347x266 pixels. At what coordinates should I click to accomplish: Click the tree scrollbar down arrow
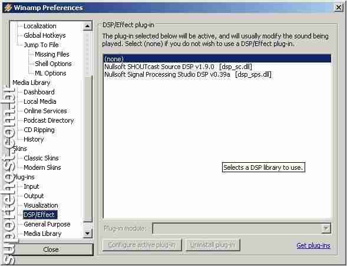[87, 234]
